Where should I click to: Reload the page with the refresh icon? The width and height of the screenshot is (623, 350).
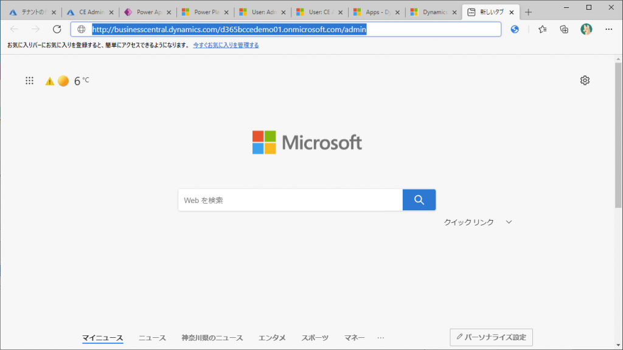57,29
